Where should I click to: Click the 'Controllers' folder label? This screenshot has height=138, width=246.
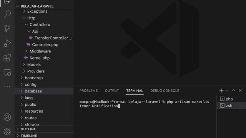pyautogui.click(x=40, y=25)
